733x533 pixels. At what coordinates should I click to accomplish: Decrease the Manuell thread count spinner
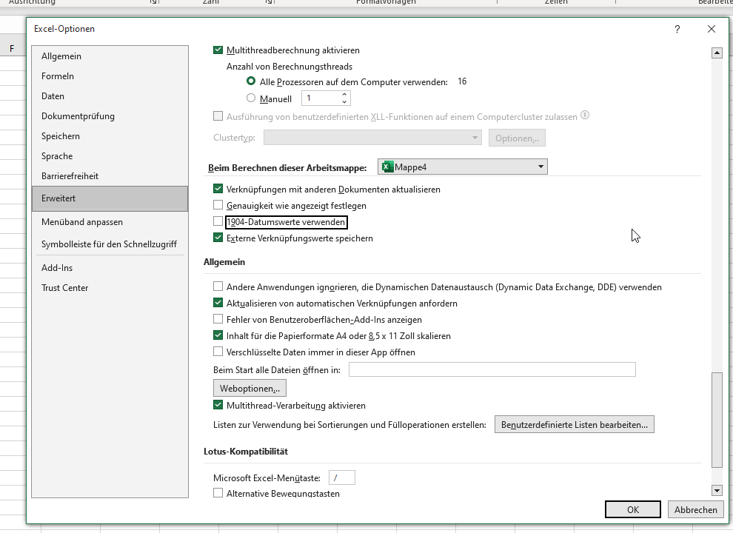coord(344,101)
